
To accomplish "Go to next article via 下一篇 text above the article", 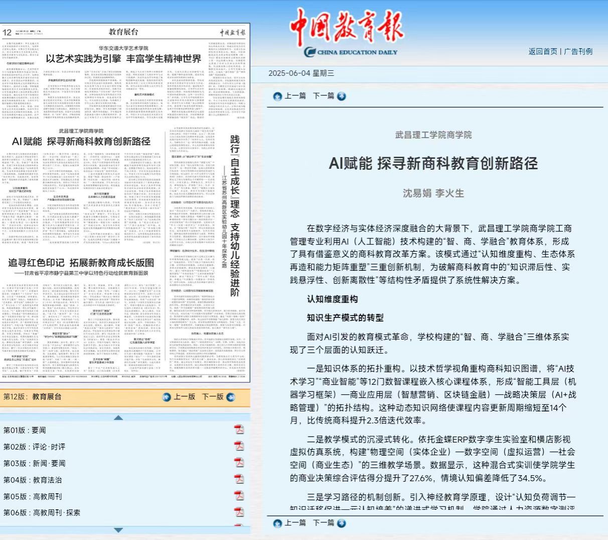I will [x=324, y=95].
